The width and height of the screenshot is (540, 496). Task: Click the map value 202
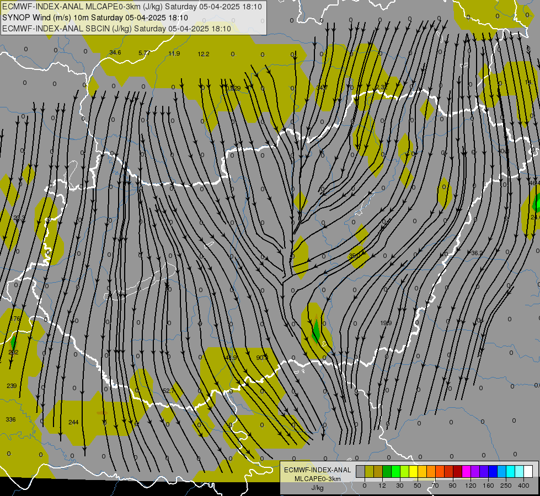coord(13,352)
